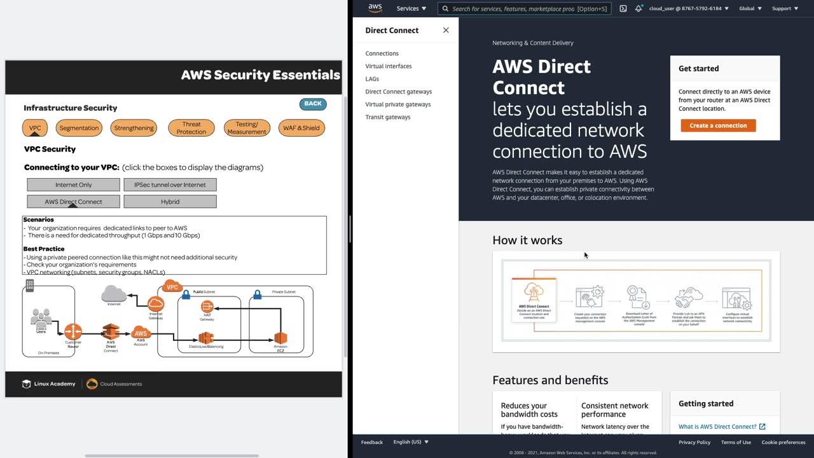
Task: Focus the AWS services search field
Action: click(525, 8)
